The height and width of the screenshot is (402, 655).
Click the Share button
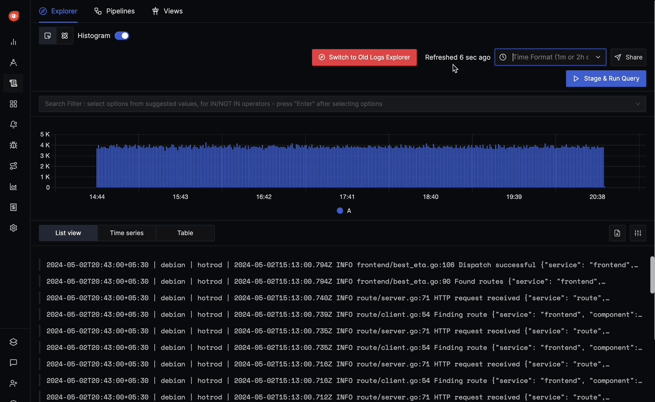(628, 57)
